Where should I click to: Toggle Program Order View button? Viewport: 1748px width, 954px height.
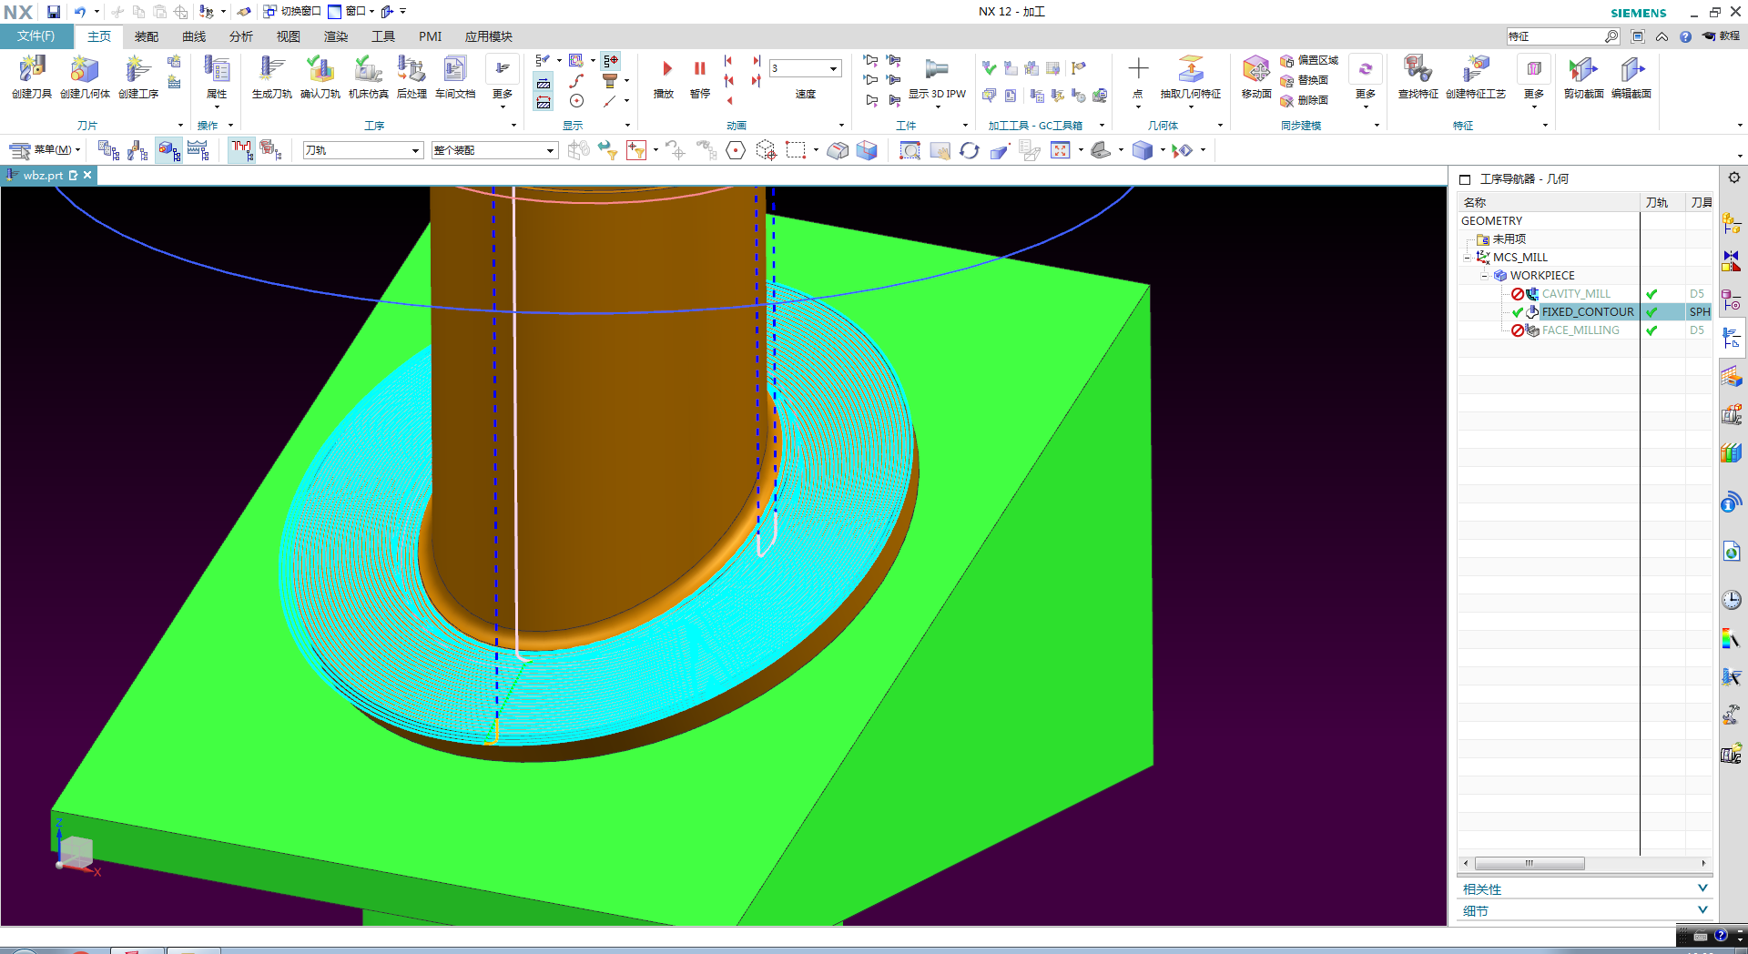108,151
